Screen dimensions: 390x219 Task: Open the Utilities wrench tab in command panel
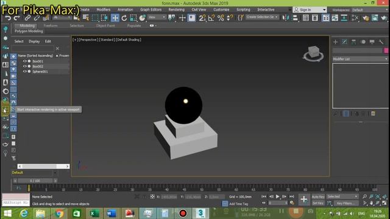(x=381, y=42)
